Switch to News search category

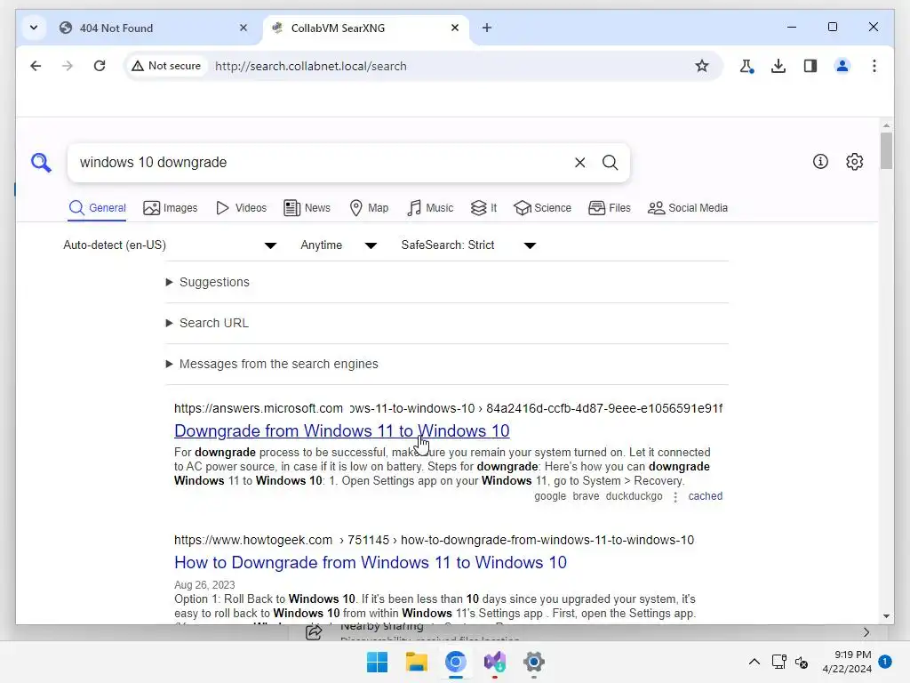pos(307,208)
